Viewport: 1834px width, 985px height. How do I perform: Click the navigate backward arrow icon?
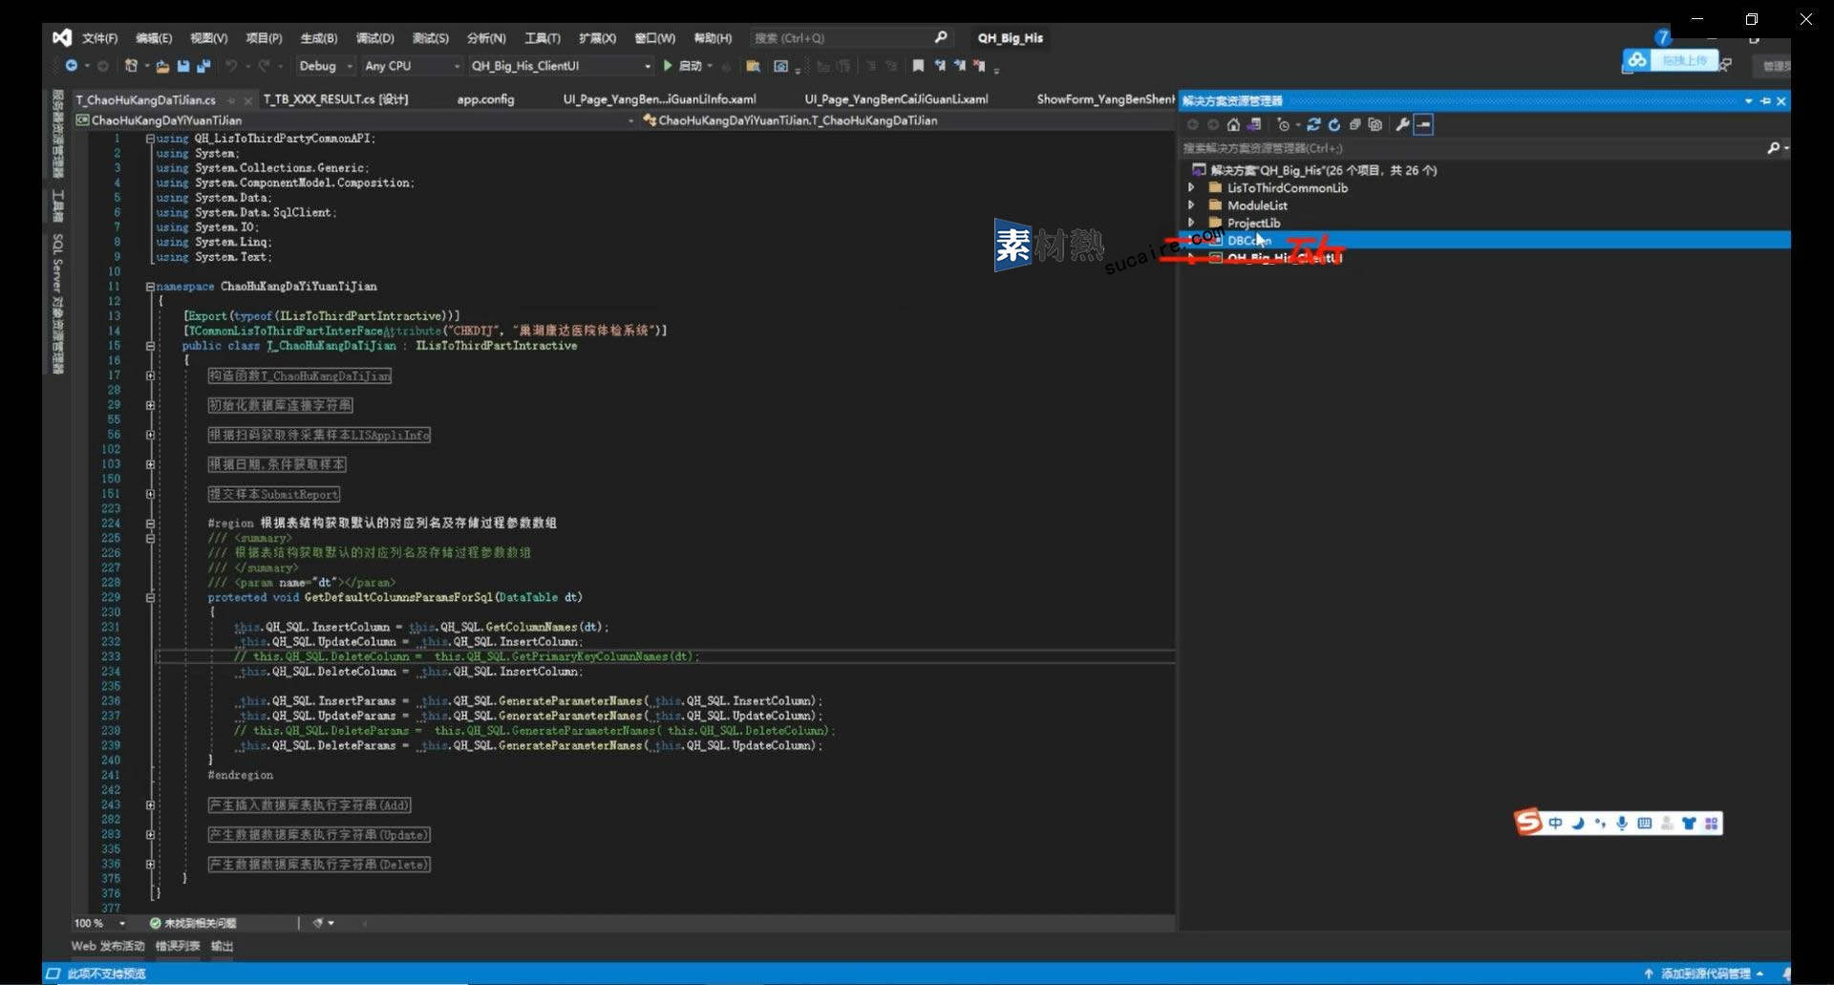point(71,66)
